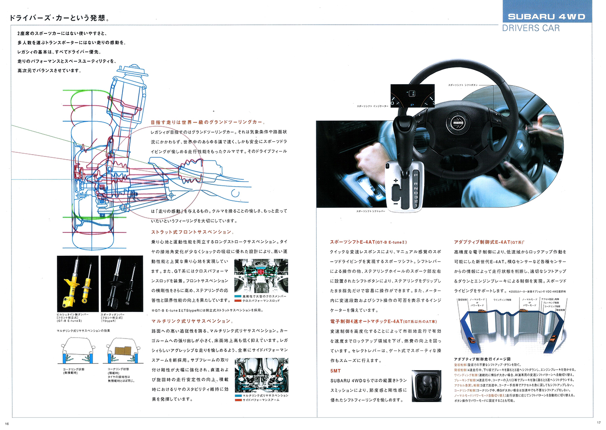
Task: Click page number 17
Action: [x=598, y=423]
